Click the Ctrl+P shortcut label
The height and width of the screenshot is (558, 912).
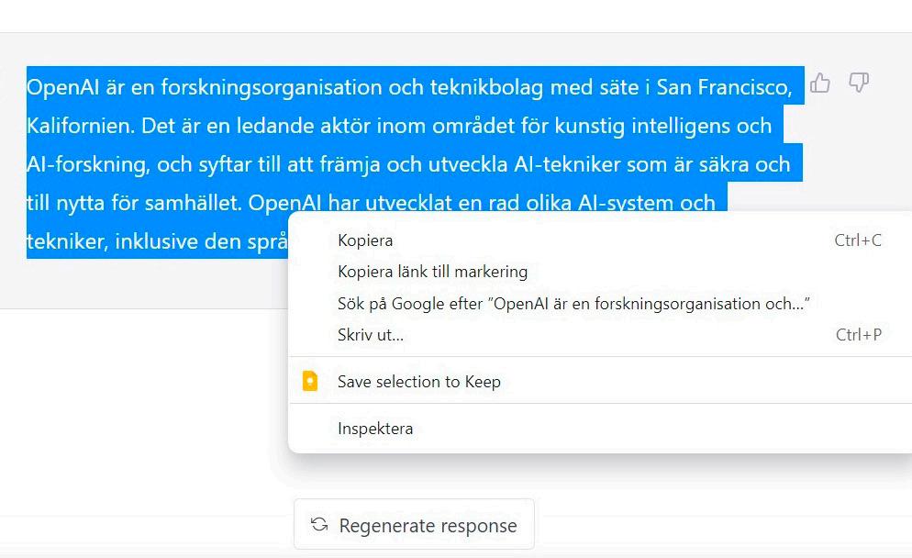[x=859, y=335]
